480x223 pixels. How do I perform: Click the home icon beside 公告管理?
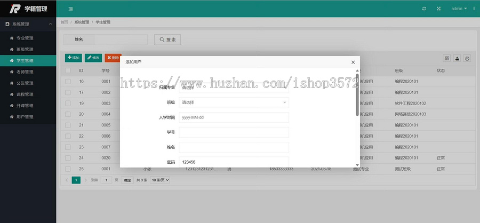point(12,83)
